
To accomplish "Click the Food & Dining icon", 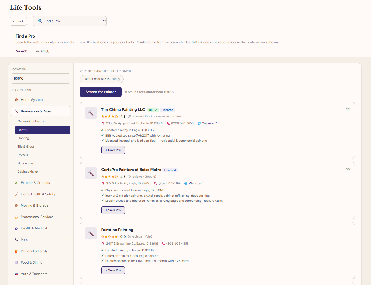I will 16,262.
